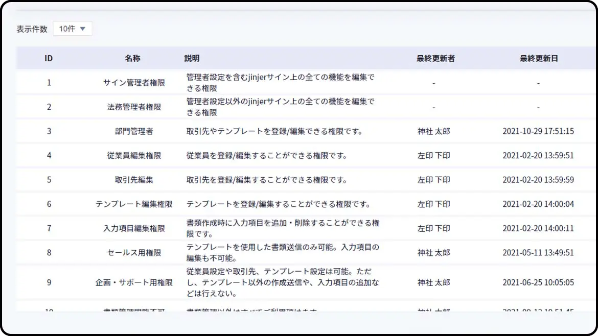This screenshot has height=336, width=598.
Task: Select the 法務管理者権限 row name
Action: click(x=134, y=107)
